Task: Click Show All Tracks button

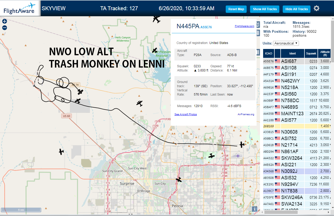Action: pos(265,9)
